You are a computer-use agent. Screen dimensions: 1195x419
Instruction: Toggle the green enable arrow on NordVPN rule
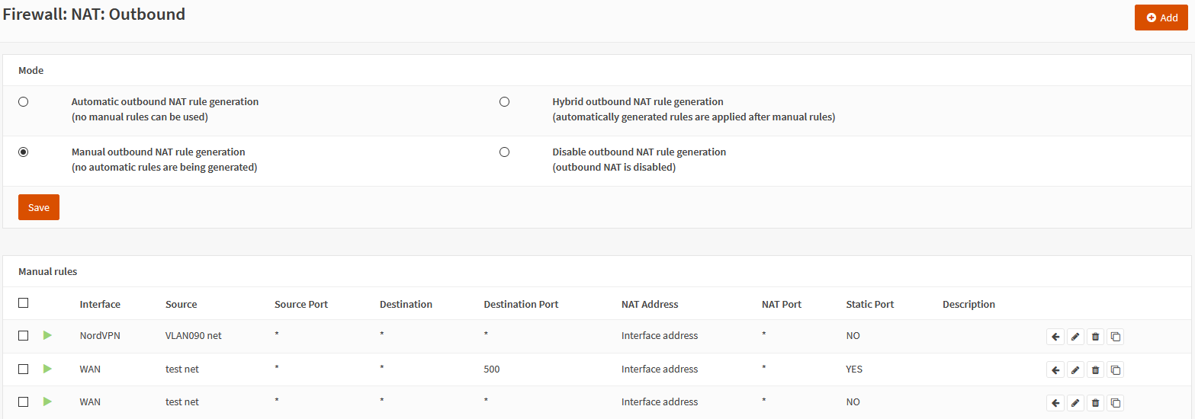48,335
